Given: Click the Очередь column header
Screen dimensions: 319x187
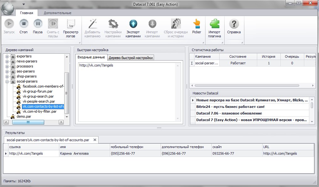Looking at the screenshot, I should point(292,56).
